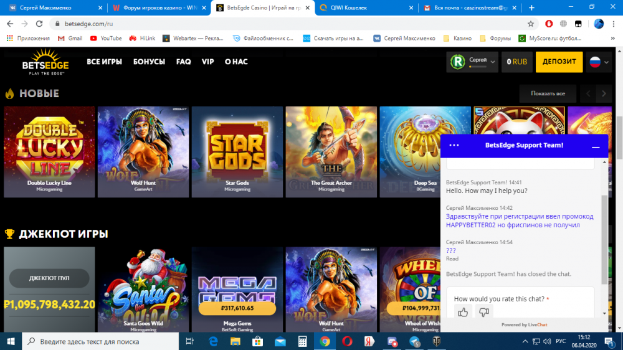Click РУС language indicator in tray
The width and height of the screenshot is (623, 350).
(x=561, y=341)
